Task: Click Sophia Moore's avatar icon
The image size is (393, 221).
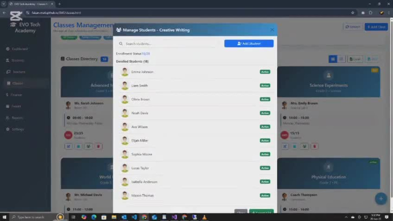Action: click(125, 154)
